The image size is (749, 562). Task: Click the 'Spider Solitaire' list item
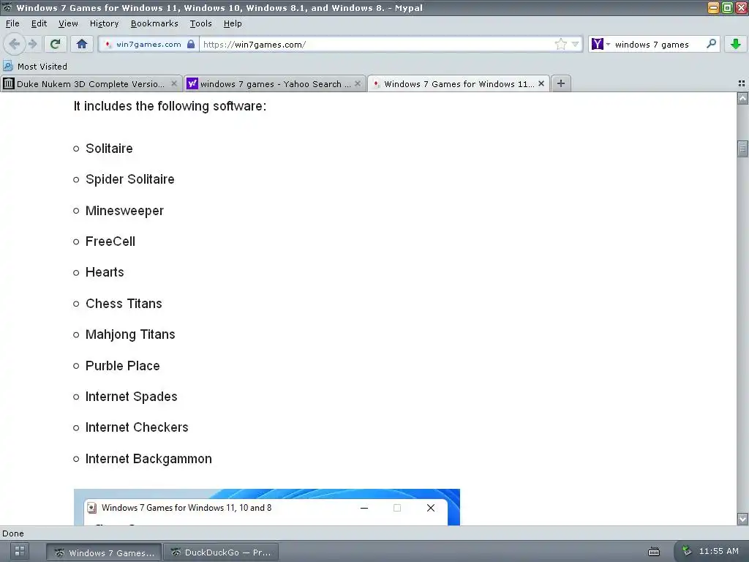tap(130, 179)
